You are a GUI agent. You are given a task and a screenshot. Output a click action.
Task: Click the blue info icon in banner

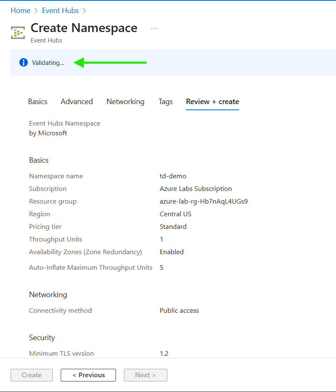click(x=24, y=63)
